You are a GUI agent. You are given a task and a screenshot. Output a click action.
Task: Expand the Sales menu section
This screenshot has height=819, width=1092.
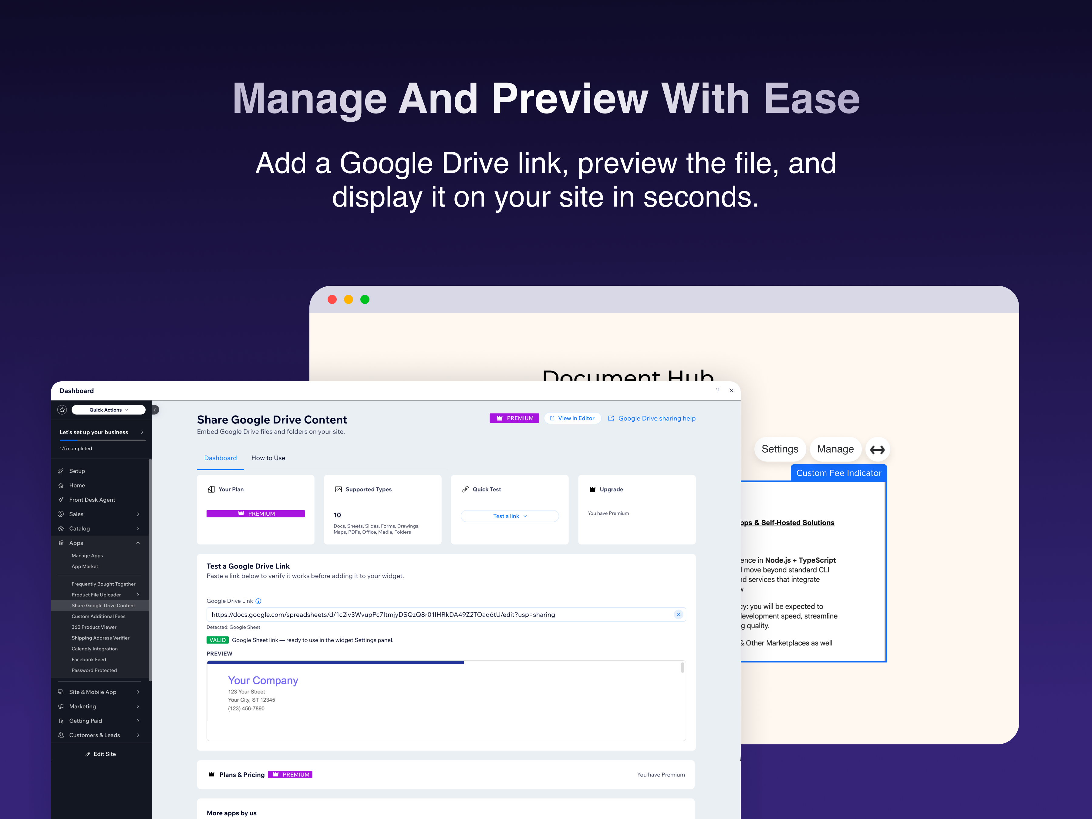tap(138, 514)
